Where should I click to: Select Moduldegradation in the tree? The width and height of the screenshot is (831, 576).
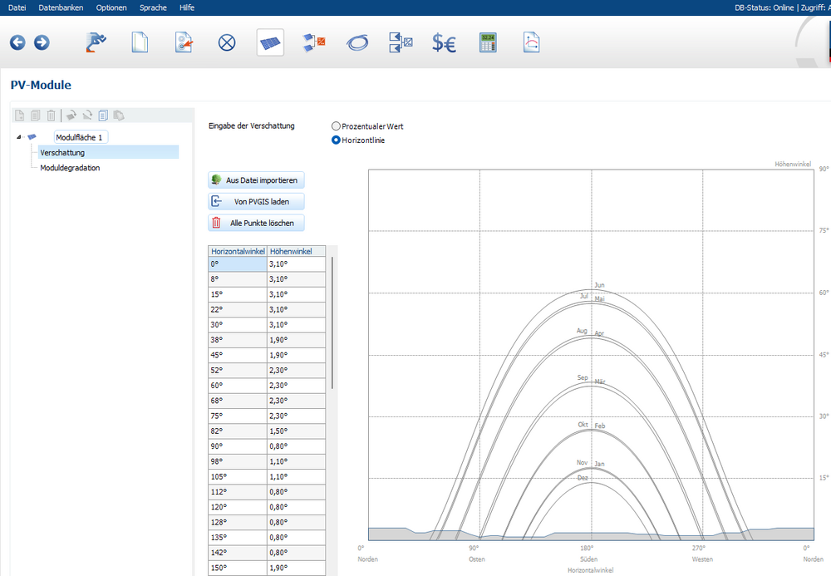click(x=70, y=167)
